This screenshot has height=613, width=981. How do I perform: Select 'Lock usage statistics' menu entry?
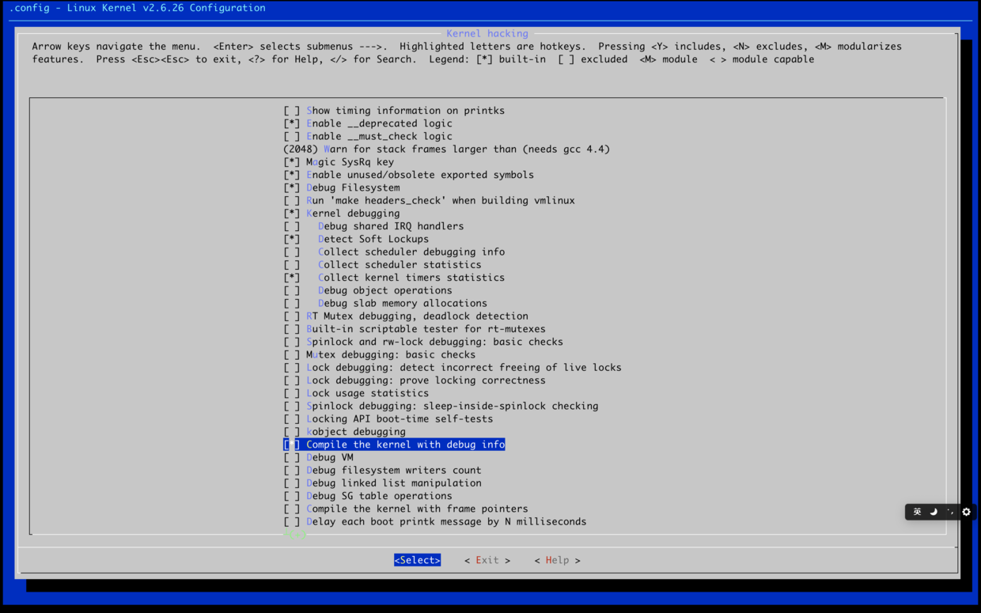[x=367, y=393]
